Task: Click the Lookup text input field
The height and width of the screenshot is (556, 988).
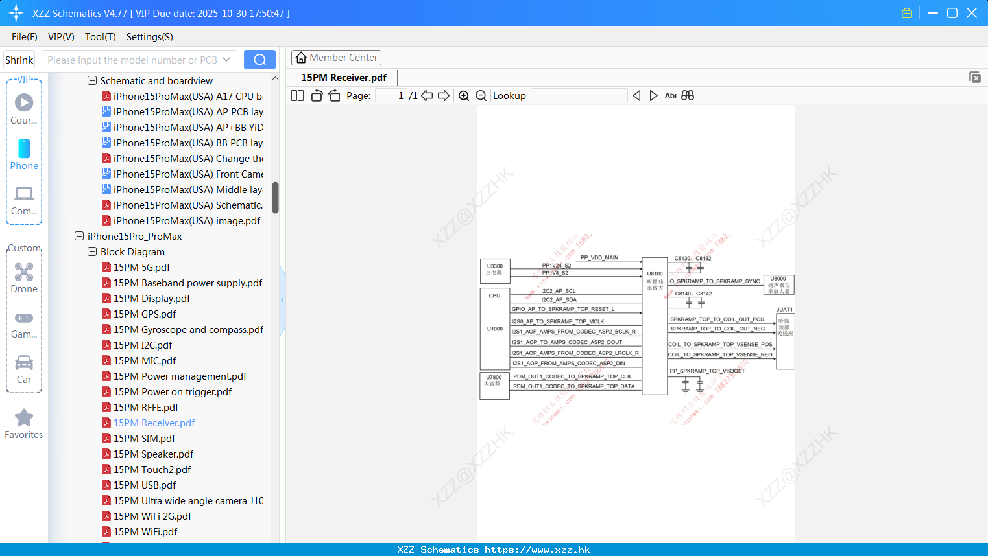Action: click(x=579, y=96)
